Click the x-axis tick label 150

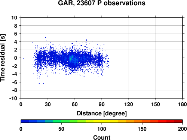pyautogui.click(x=156, y=104)
